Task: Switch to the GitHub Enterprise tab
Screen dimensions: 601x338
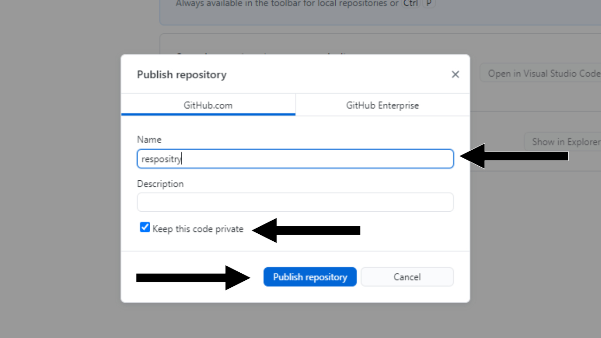Action: pyautogui.click(x=382, y=105)
